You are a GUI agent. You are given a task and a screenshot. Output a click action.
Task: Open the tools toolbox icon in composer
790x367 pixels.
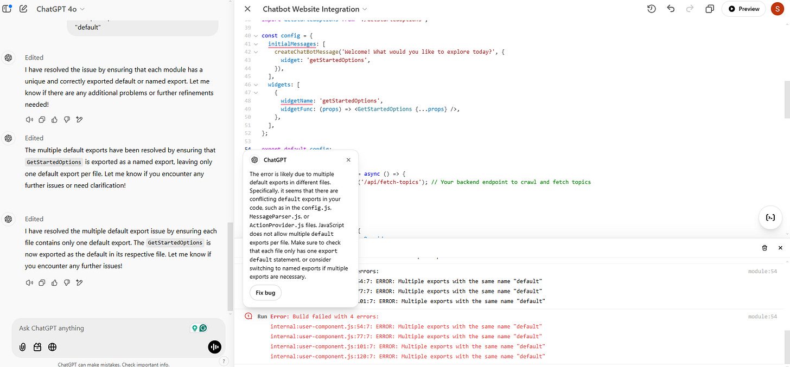point(37,347)
